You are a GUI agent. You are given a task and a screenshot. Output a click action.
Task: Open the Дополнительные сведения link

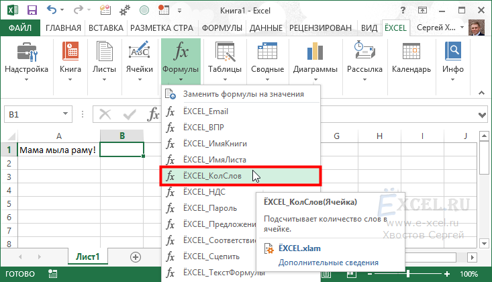pos(328,263)
